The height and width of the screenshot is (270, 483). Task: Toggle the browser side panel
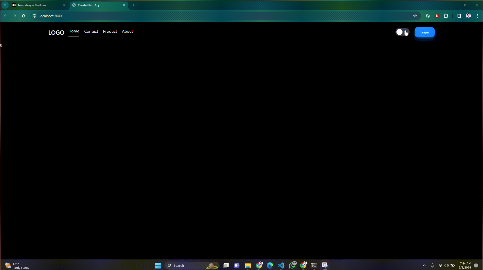pyautogui.click(x=459, y=16)
